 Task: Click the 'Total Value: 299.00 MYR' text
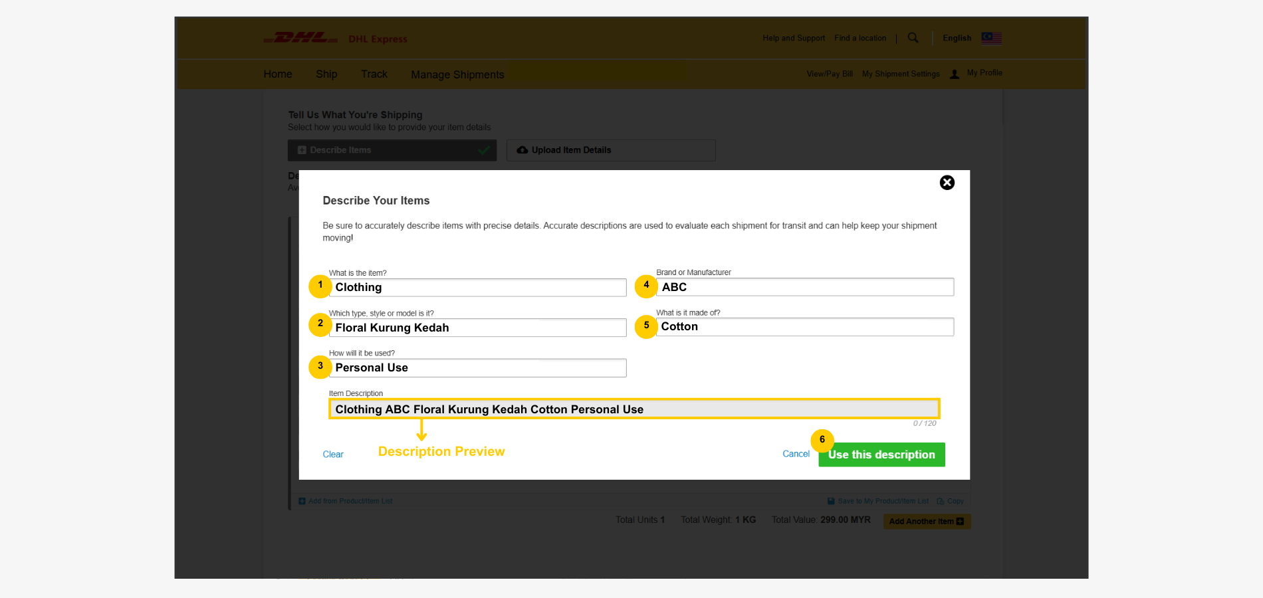click(821, 520)
